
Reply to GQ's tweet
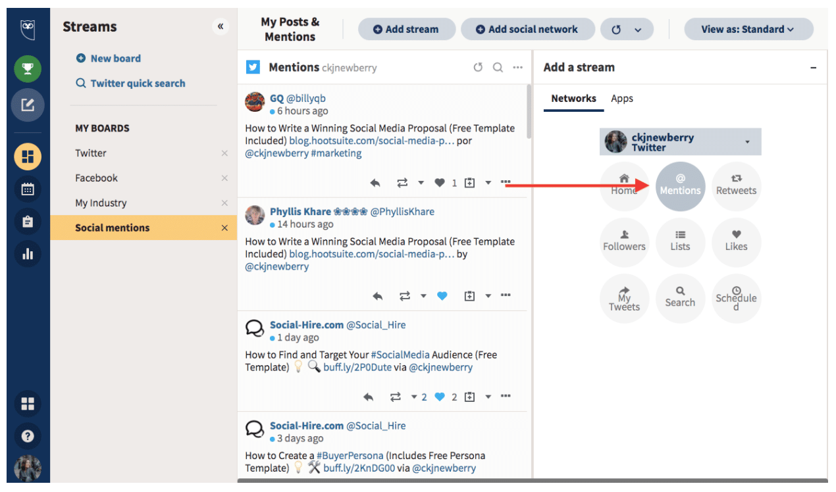375,183
